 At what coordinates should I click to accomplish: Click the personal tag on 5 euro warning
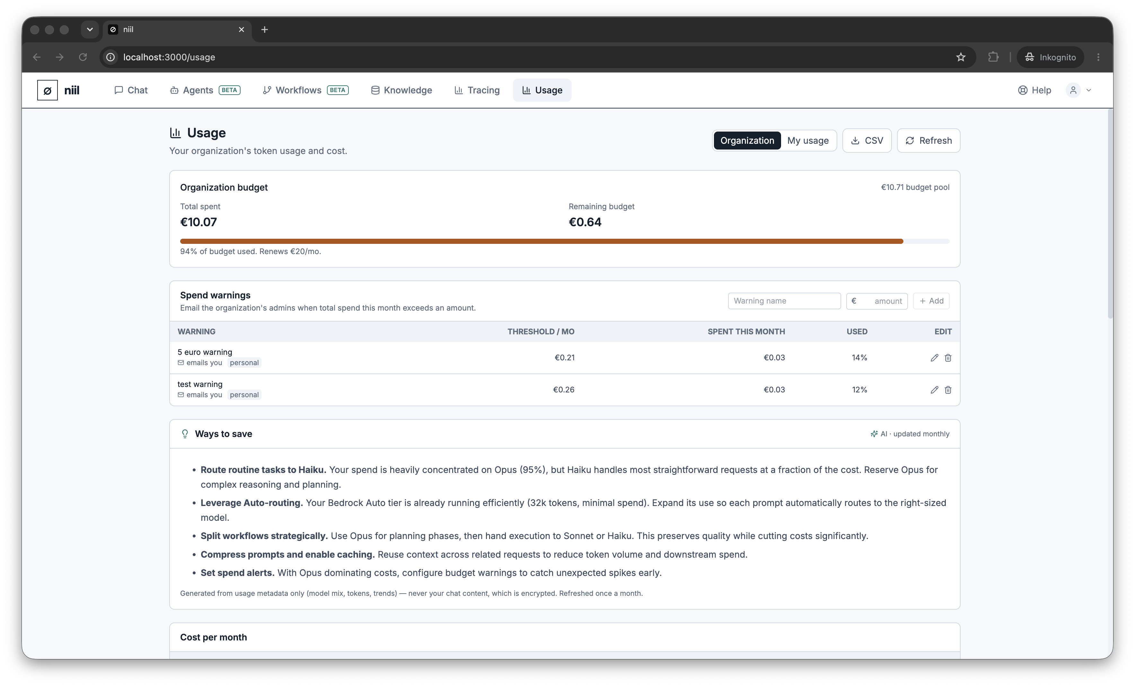(244, 363)
